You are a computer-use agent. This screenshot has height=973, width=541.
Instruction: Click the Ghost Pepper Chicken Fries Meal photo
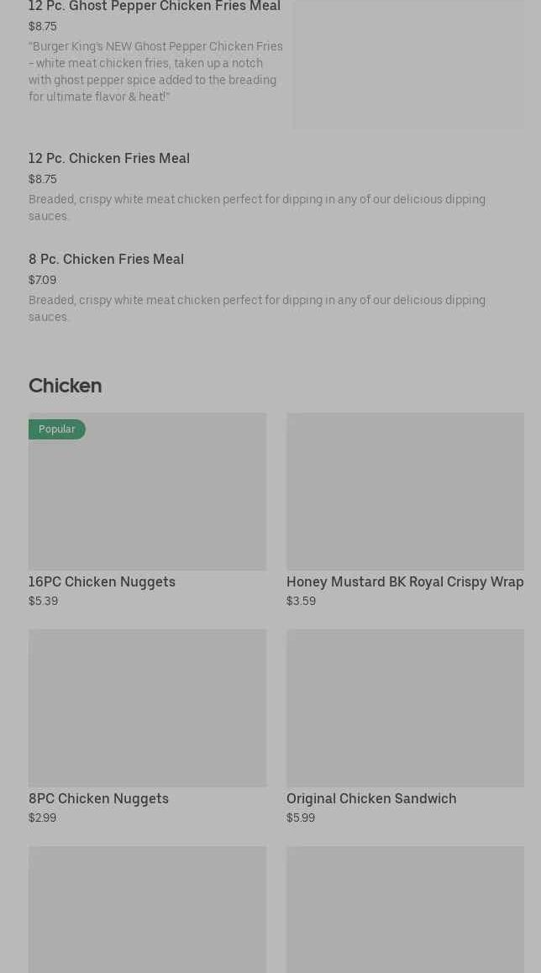point(408,65)
